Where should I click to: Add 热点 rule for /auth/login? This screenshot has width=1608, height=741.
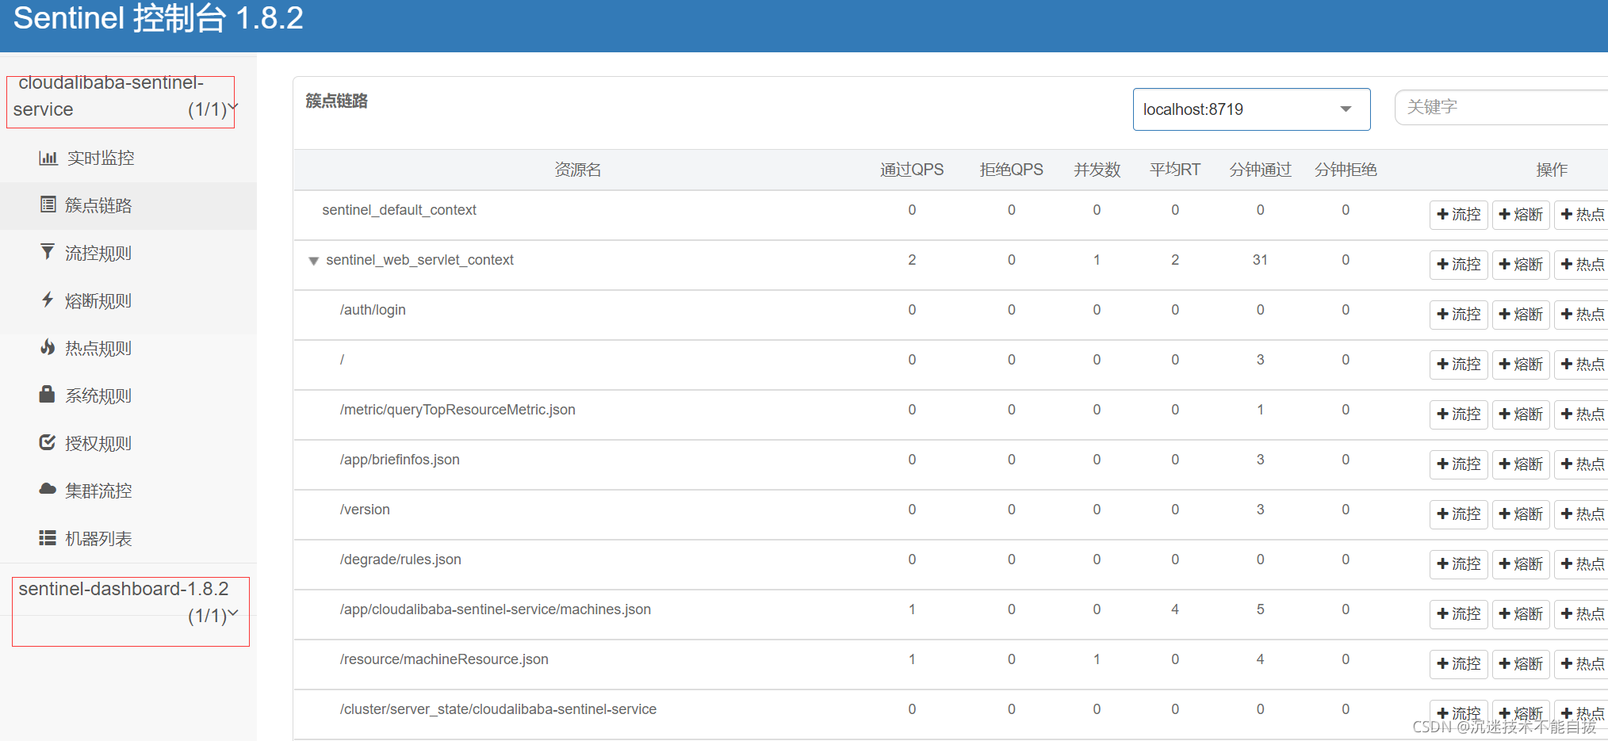(1581, 315)
